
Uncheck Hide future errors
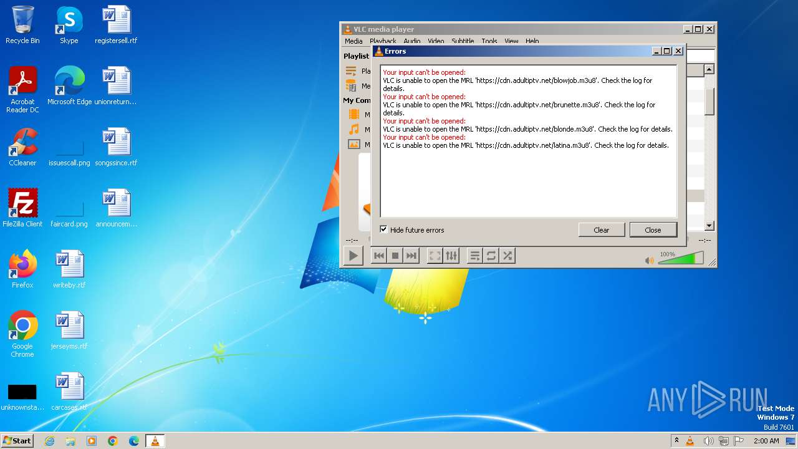(383, 229)
